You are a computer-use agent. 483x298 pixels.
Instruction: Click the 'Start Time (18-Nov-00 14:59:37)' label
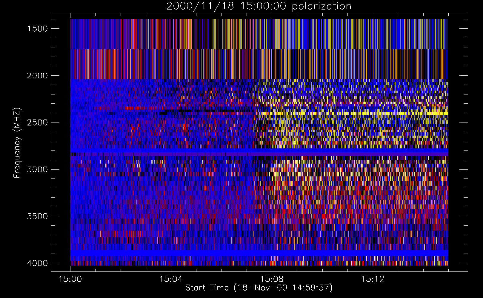(259, 288)
